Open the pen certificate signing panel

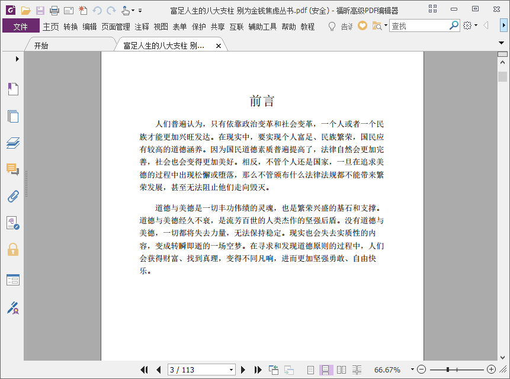pos(13,307)
